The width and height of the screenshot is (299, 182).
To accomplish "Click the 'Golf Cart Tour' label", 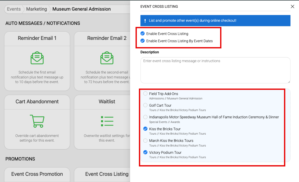I will (160, 105).
